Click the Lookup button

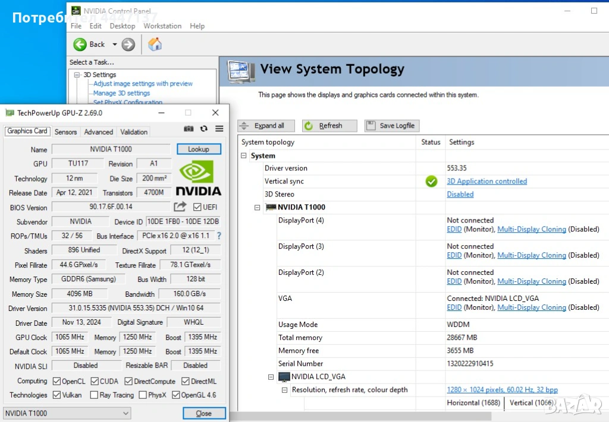pos(199,150)
